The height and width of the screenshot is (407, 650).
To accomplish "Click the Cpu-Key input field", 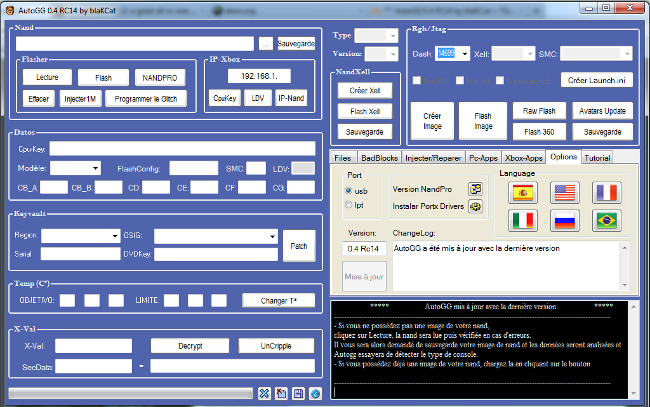I will point(182,149).
